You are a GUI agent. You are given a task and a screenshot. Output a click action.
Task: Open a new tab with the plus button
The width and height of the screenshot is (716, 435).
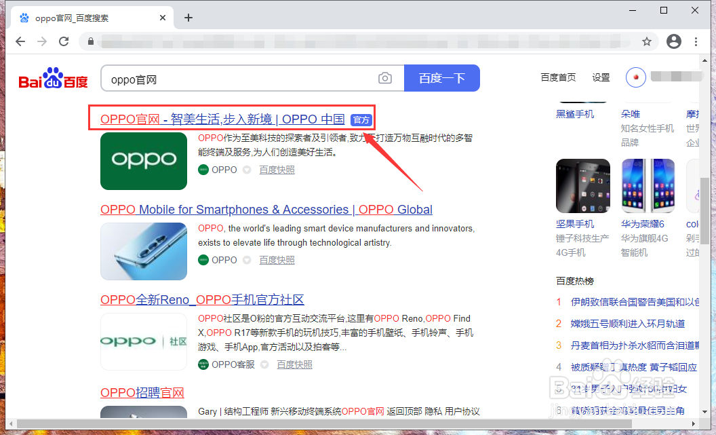pos(188,18)
